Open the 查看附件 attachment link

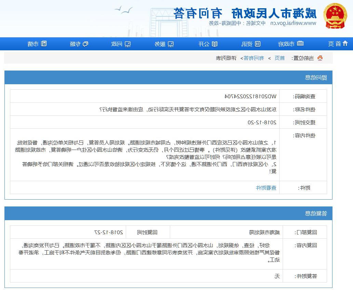[x=266, y=188]
